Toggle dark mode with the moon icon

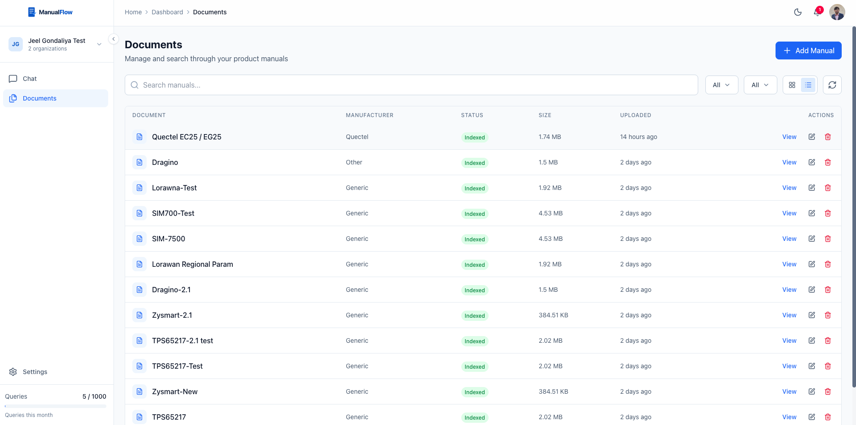[x=798, y=12]
